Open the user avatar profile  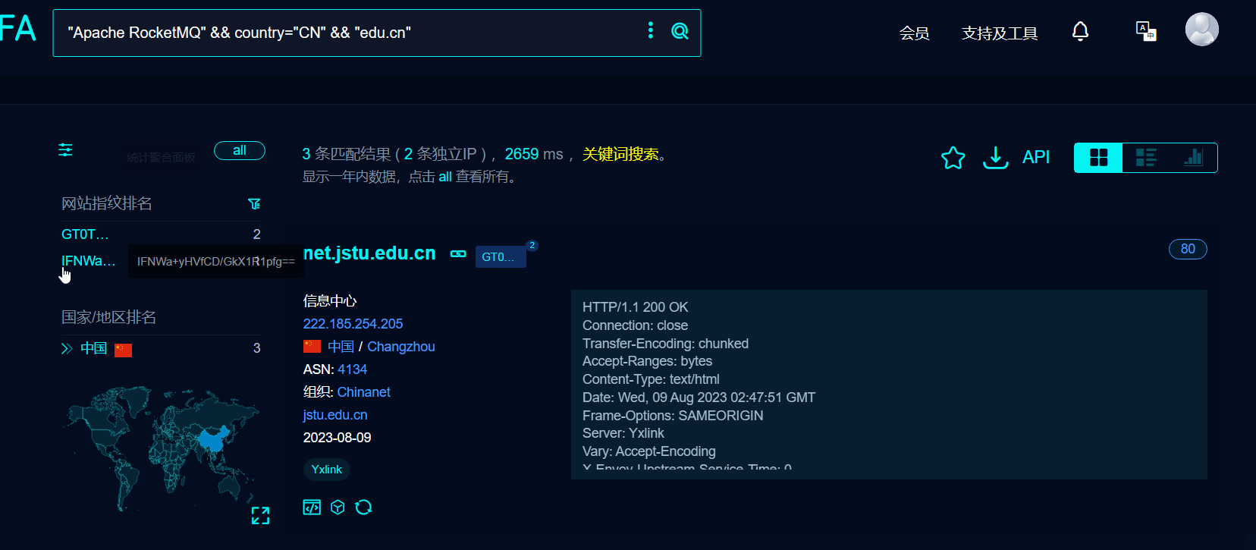pos(1201,30)
